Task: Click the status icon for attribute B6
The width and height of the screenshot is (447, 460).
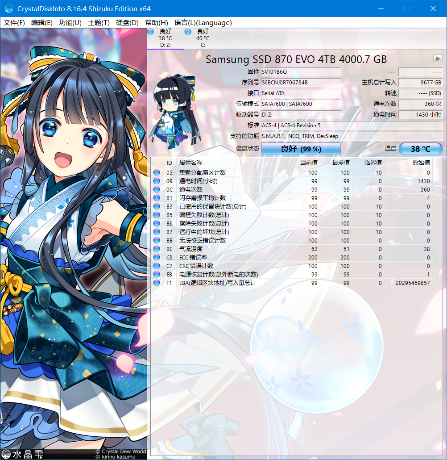Action: [157, 224]
